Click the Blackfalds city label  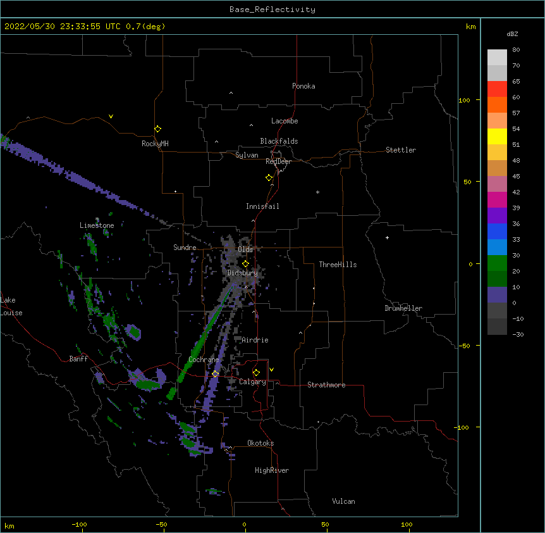click(x=279, y=141)
